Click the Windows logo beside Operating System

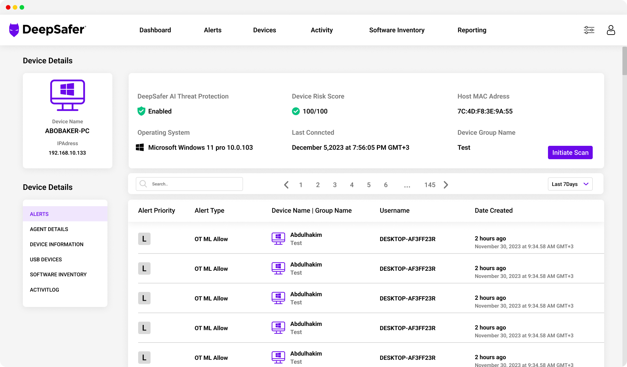140,147
